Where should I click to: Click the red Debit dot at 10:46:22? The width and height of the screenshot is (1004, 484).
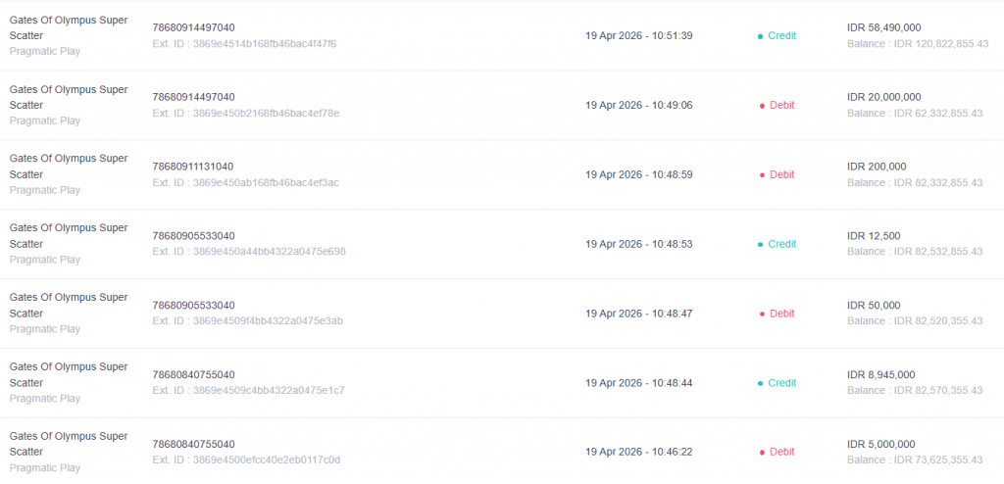(762, 454)
